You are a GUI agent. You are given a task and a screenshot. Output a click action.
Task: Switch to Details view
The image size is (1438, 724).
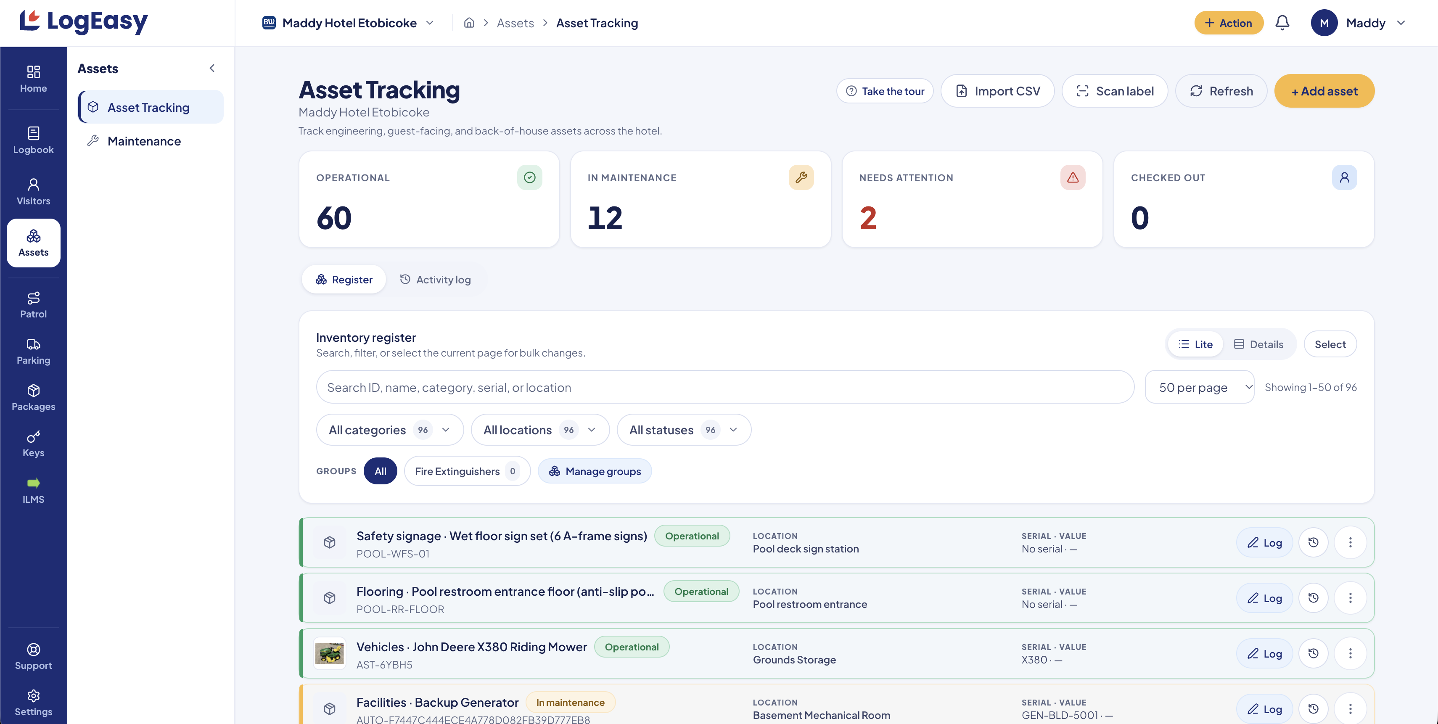pos(1258,344)
